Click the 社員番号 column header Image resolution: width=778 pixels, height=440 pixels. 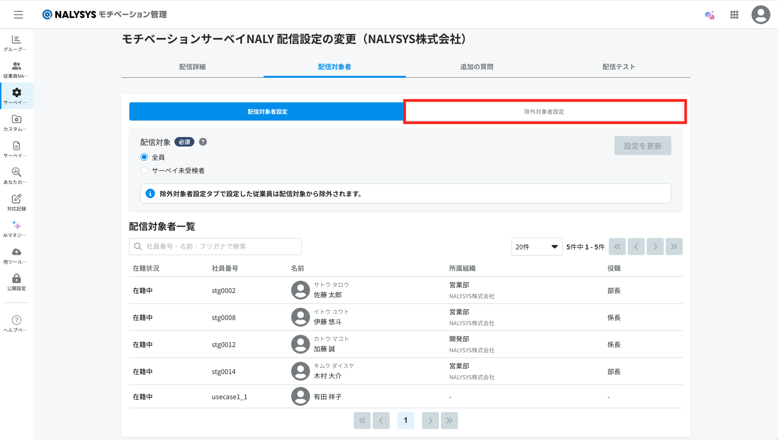(x=225, y=268)
